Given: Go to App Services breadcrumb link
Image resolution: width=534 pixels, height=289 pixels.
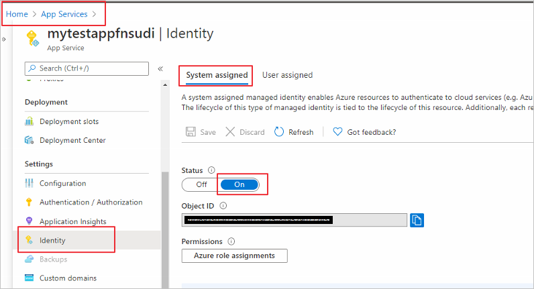Looking at the screenshot, I should pyautogui.click(x=64, y=13).
